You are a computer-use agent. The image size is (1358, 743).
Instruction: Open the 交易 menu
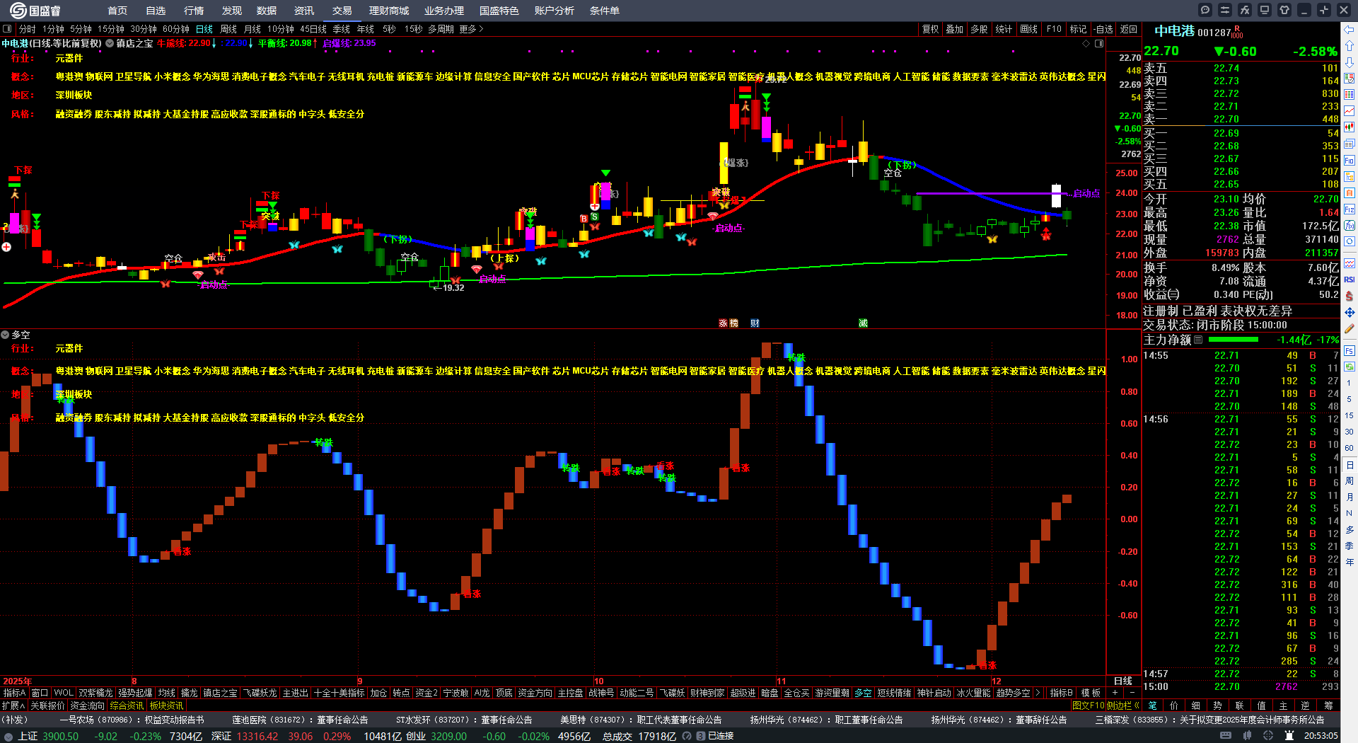[x=342, y=11]
